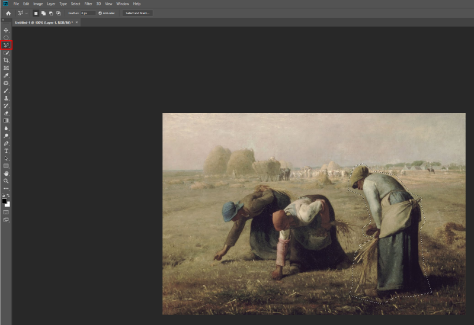
Task: Select the Brush tool
Action: coord(6,91)
